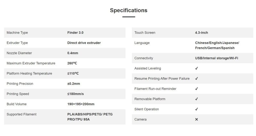Click the 260°C maximum extruder temperature value
Screen dimensions: 256x136
(72, 63)
